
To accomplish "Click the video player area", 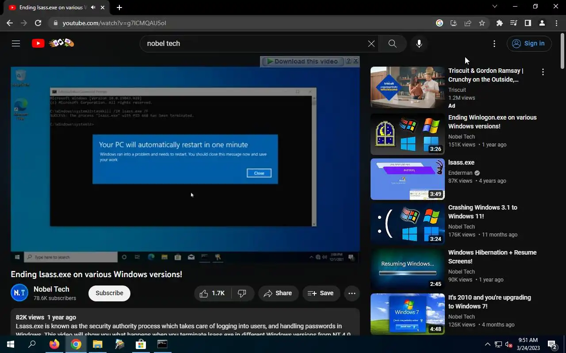I will pos(185,165).
